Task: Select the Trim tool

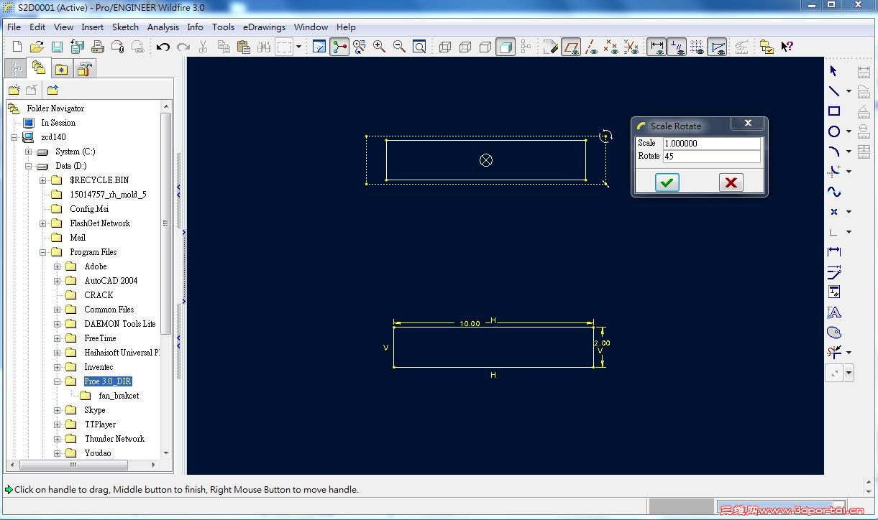Action: point(833,353)
